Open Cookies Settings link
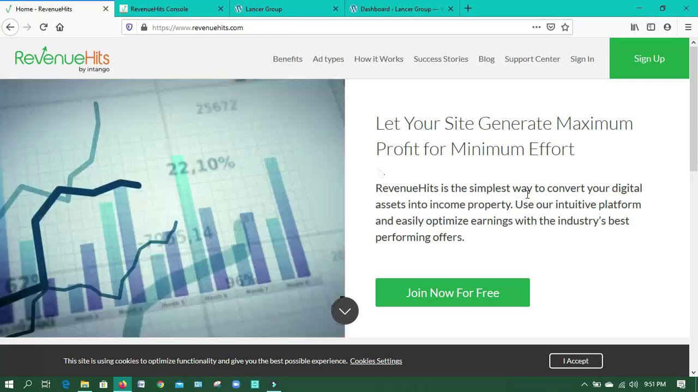 pos(376,361)
